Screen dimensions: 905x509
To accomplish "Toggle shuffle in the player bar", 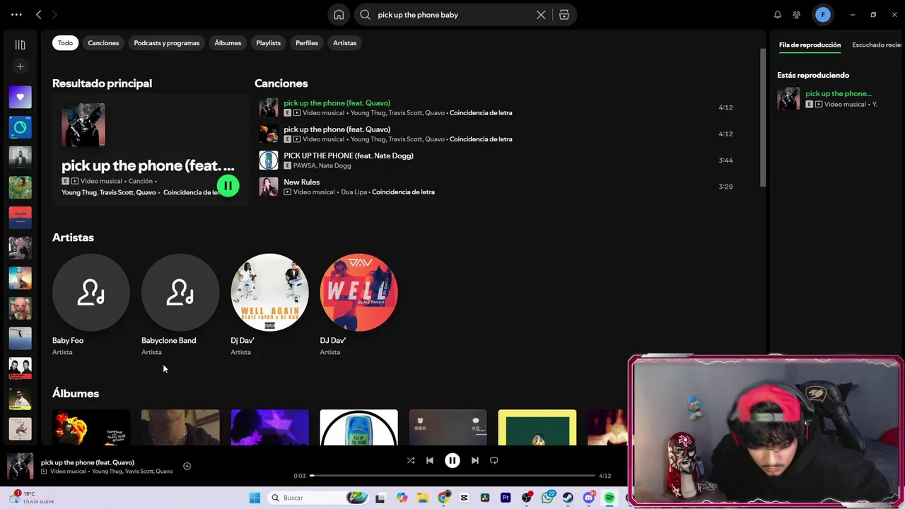I will pos(411,460).
